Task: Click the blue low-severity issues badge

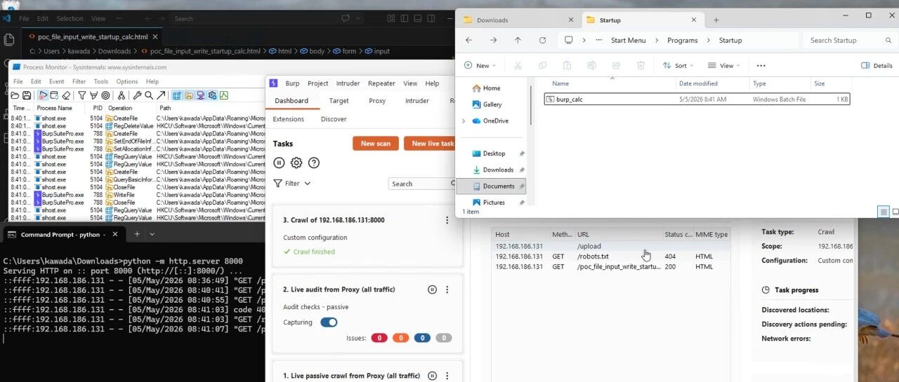Action: tap(422, 338)
